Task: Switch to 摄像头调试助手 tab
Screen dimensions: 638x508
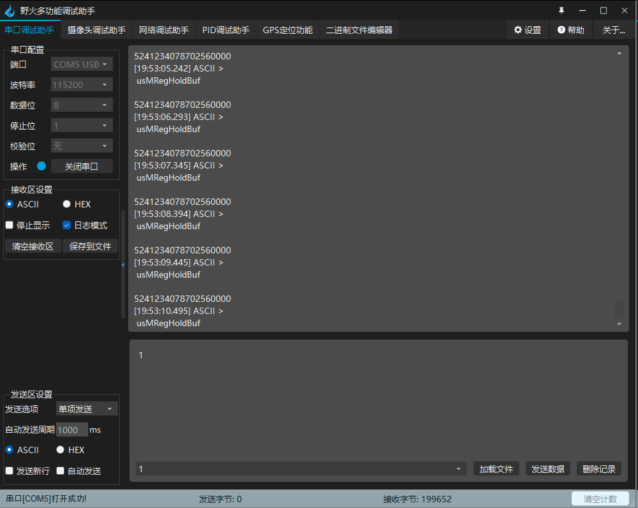Action: pos(96,30)
